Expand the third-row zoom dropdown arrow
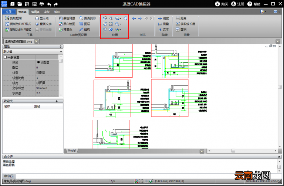 tap(121, 30)
